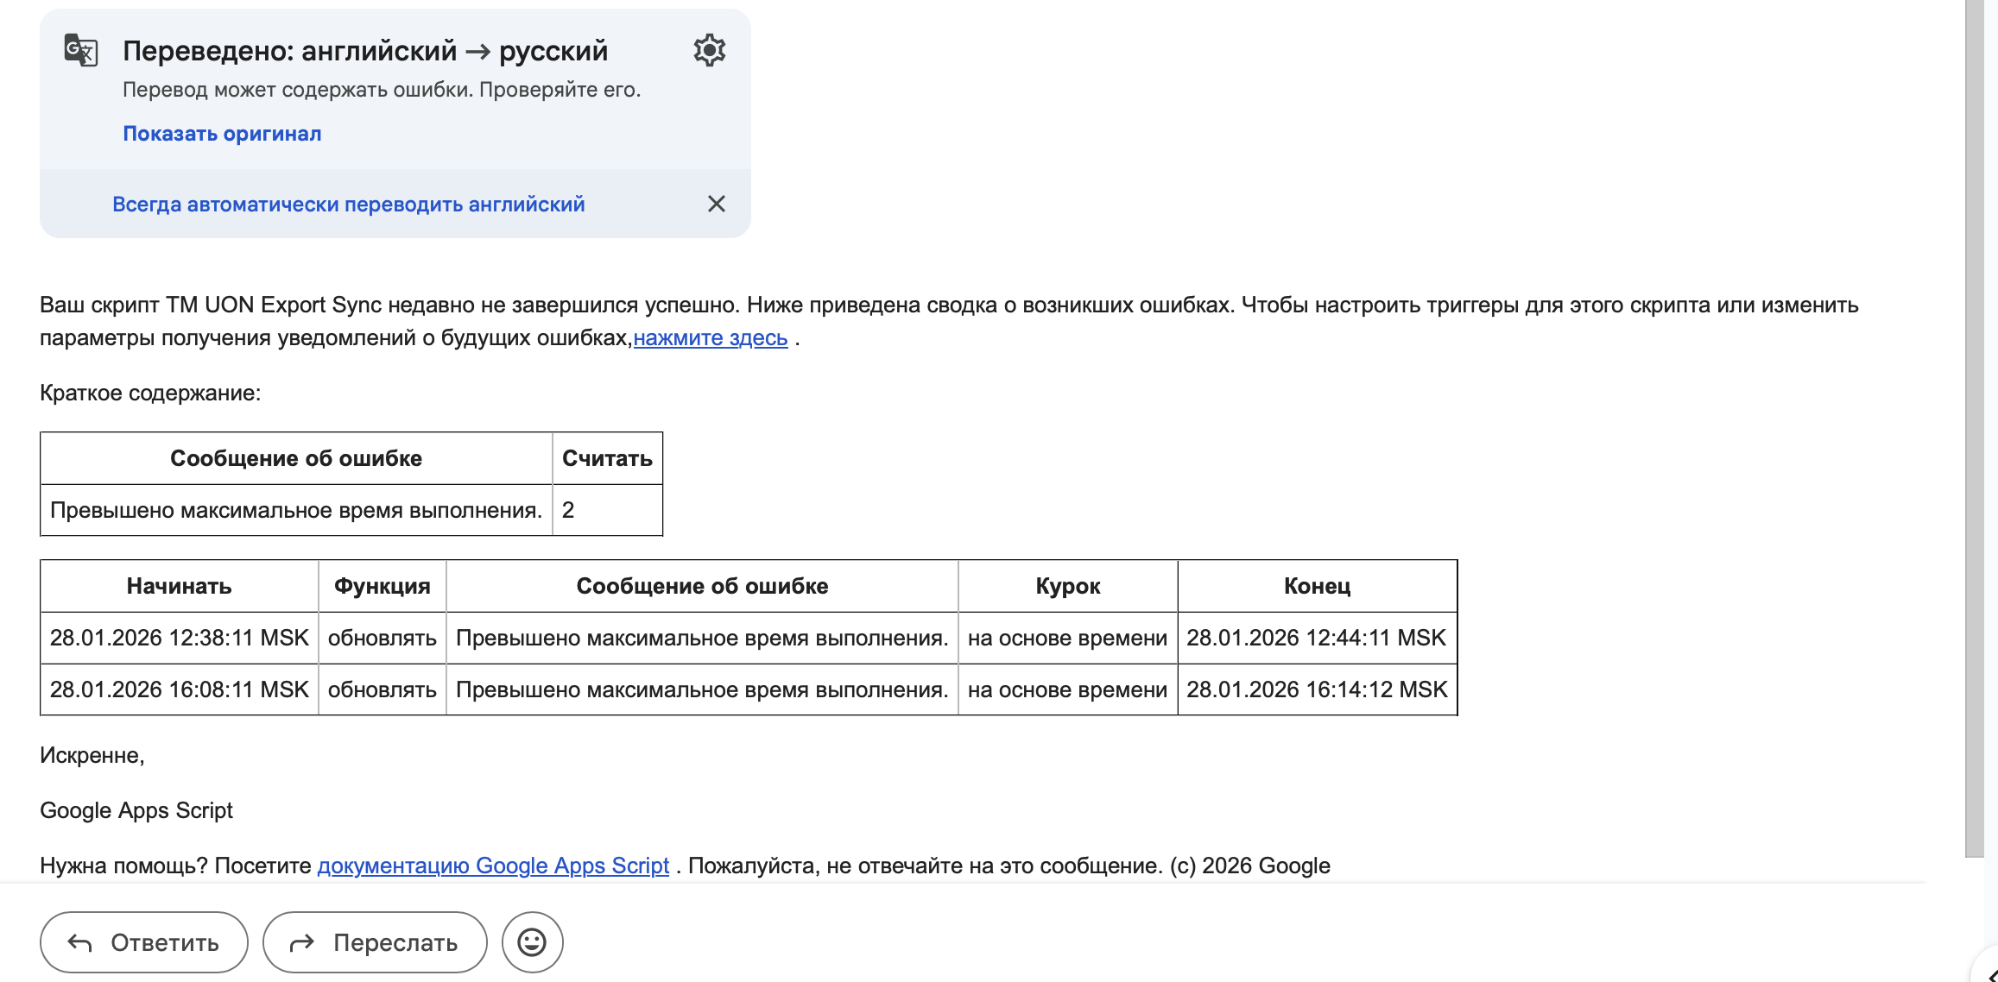The height and width of the screenshot is (982, 1998).
Task: Click the "Google Apps Script" signature text
Action: point(136,810)
